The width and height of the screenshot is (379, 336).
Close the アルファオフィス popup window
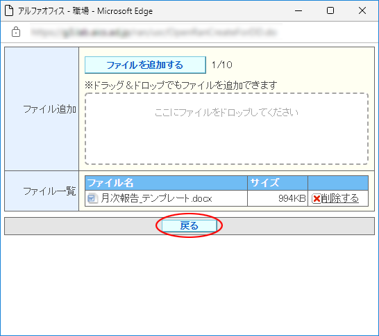[362, 10]
